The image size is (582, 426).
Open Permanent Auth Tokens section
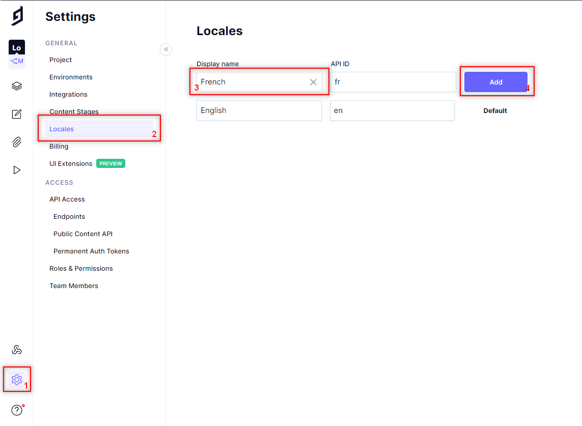point(91,251)
